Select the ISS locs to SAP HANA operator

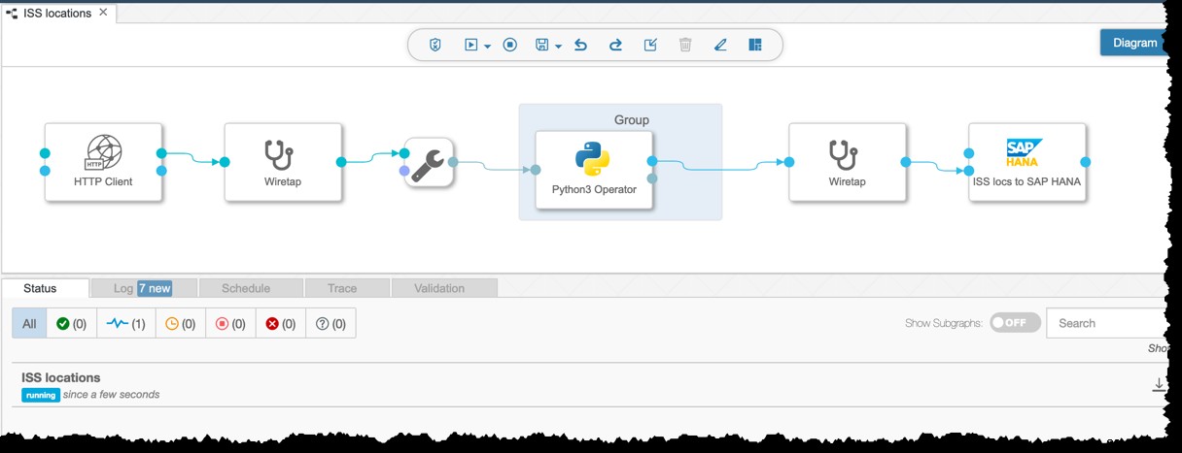point(1026,162)
